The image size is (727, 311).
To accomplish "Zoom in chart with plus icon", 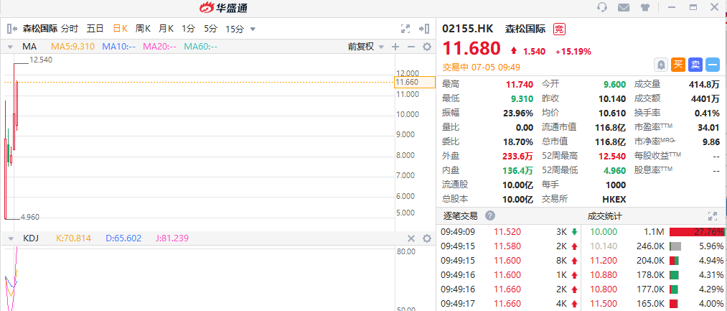I will pos(395,47).
